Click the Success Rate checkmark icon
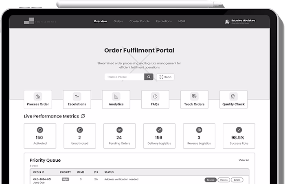Screen dimensions: 285x184 pyautogui.click(x=239, y=130)
